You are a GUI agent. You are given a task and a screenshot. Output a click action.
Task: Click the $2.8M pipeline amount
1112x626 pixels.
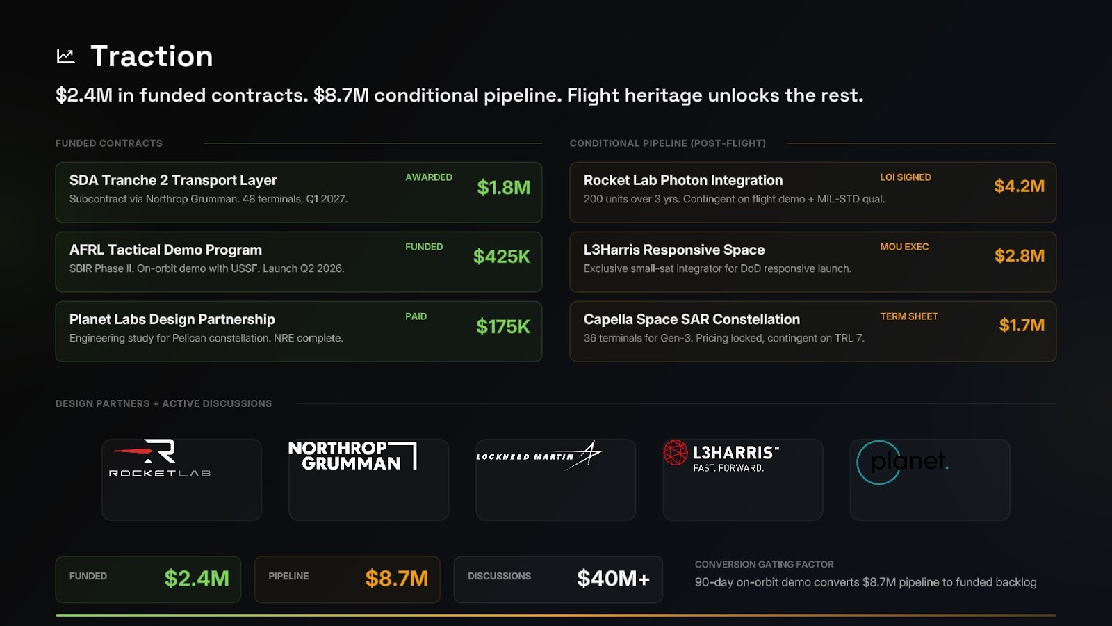1019,256
